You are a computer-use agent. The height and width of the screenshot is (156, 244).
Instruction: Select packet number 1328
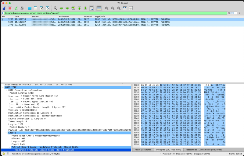click(x=122, y=22)
